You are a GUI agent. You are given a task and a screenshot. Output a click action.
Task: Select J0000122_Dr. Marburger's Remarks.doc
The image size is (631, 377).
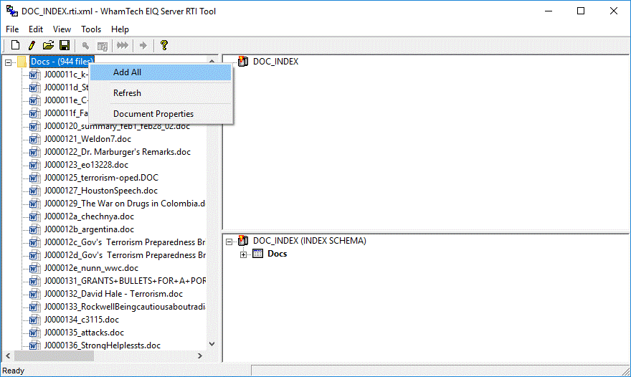(x=117, y=152)
